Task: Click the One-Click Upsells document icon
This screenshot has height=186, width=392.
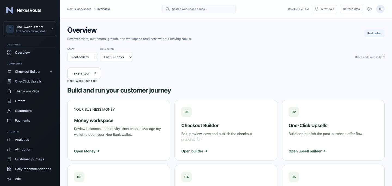Action: 9,81
